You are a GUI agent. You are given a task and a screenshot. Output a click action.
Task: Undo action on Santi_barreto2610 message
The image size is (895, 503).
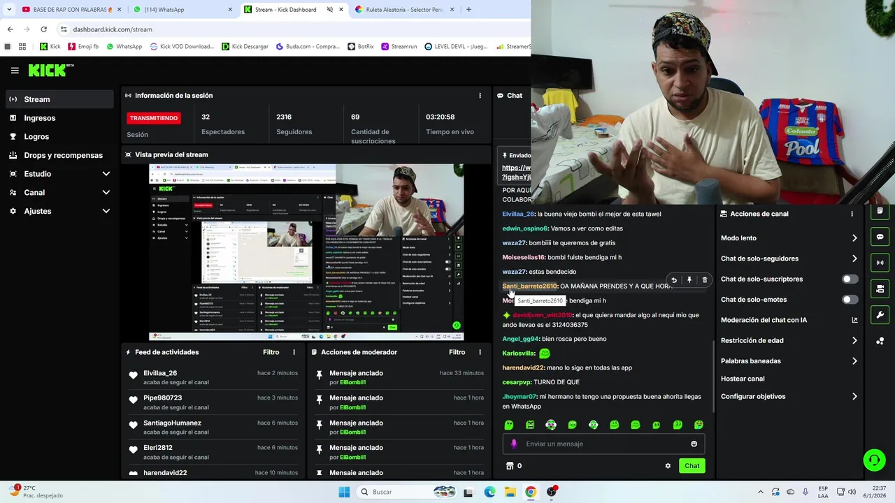click(674, 280)
